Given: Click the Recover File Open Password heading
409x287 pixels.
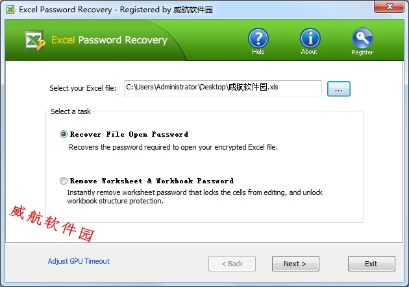Looking at the screenshot, I should [x=129, y=134].
